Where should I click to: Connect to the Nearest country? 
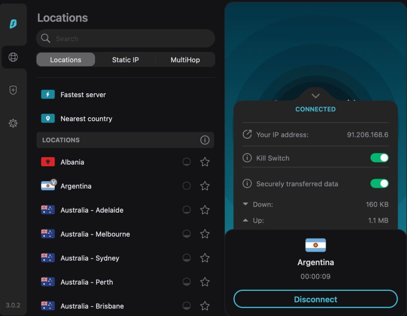click(x=125, y=119)
